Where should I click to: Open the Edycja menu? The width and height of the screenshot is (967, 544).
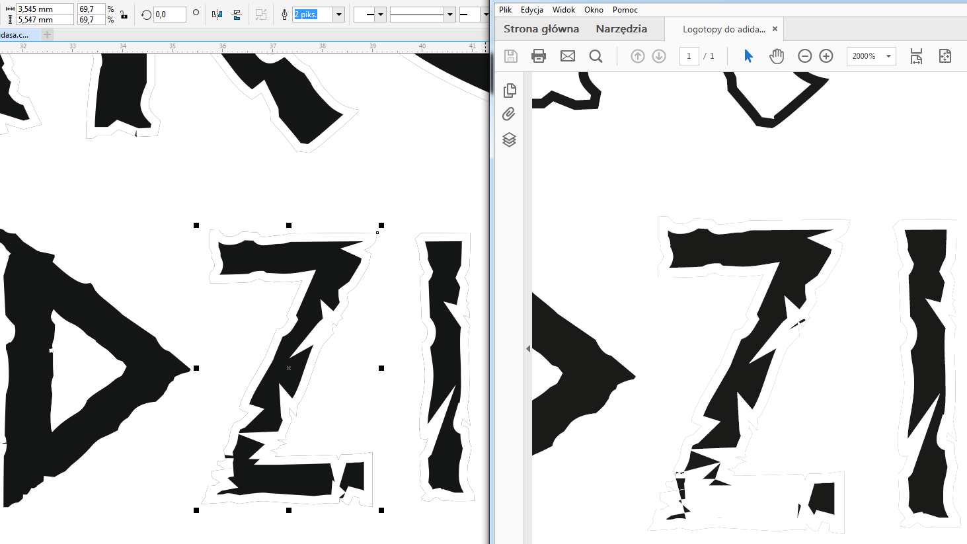(x=531, y=10)
